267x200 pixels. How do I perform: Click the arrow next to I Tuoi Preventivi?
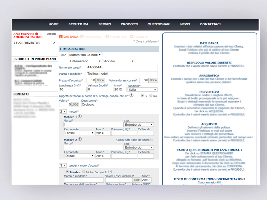tap(54, 43)
